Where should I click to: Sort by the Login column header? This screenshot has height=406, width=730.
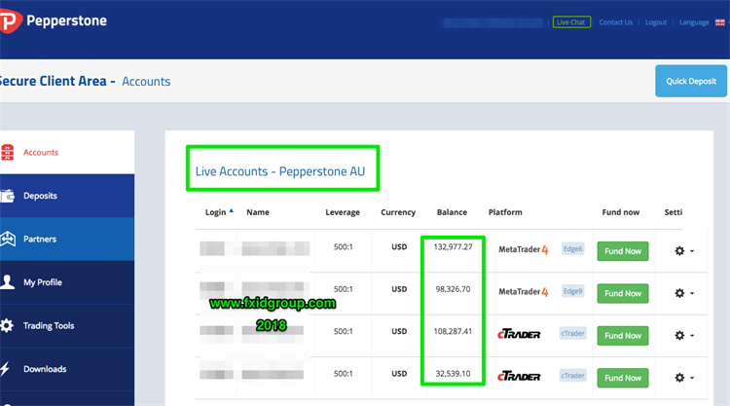219,212
